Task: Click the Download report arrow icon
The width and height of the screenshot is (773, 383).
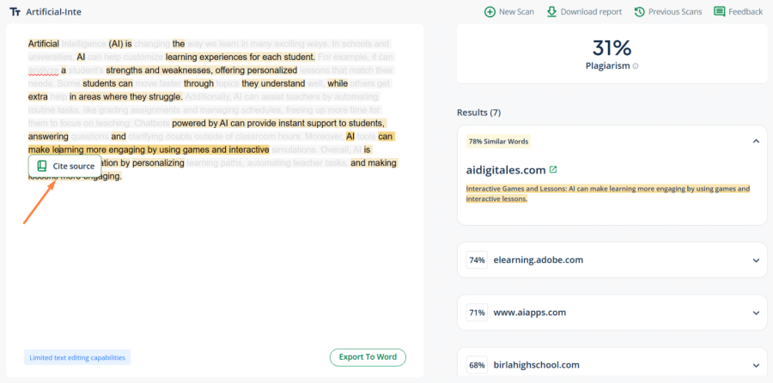Action: [551, 12]
